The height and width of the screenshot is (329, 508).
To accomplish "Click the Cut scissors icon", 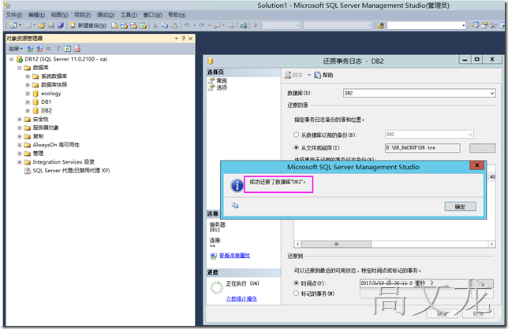I will point(155,25).
